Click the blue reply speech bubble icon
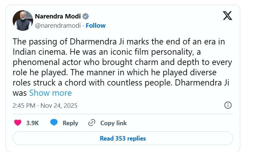 click(54, 123)
